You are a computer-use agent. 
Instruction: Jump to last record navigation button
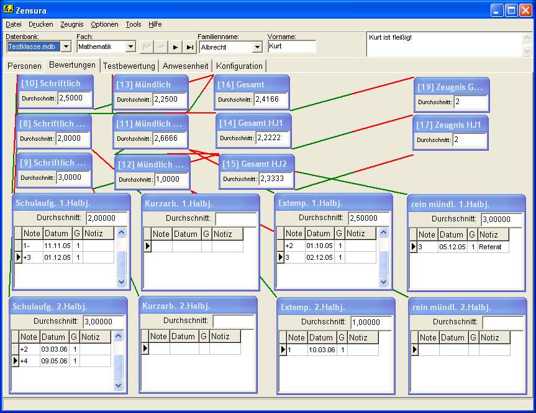pos(189,47)
